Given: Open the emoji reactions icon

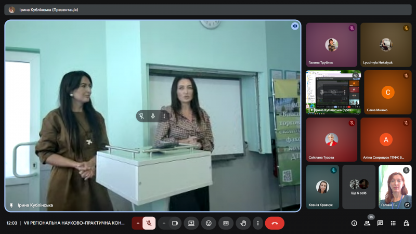Looking at the screenshot, I should pyautogui.click(x=209, y=223).
